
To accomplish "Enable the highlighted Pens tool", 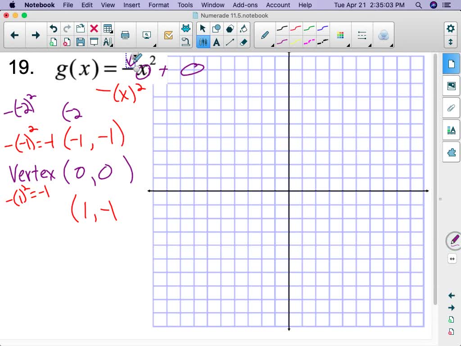I will [x=203, y=41].
